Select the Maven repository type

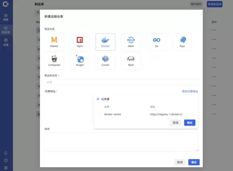[x=54, y=42]
